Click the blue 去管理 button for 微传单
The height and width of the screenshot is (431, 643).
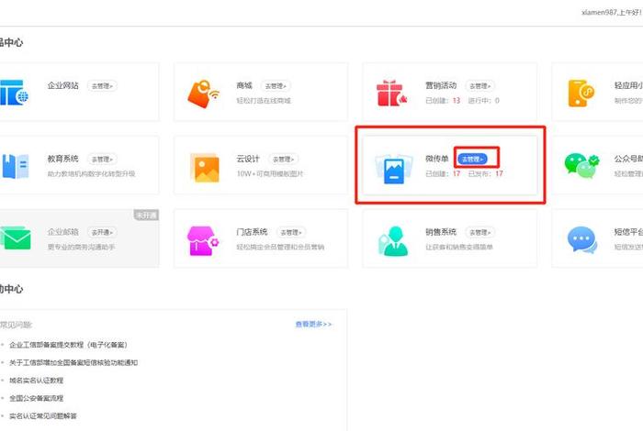coord(473,160)
